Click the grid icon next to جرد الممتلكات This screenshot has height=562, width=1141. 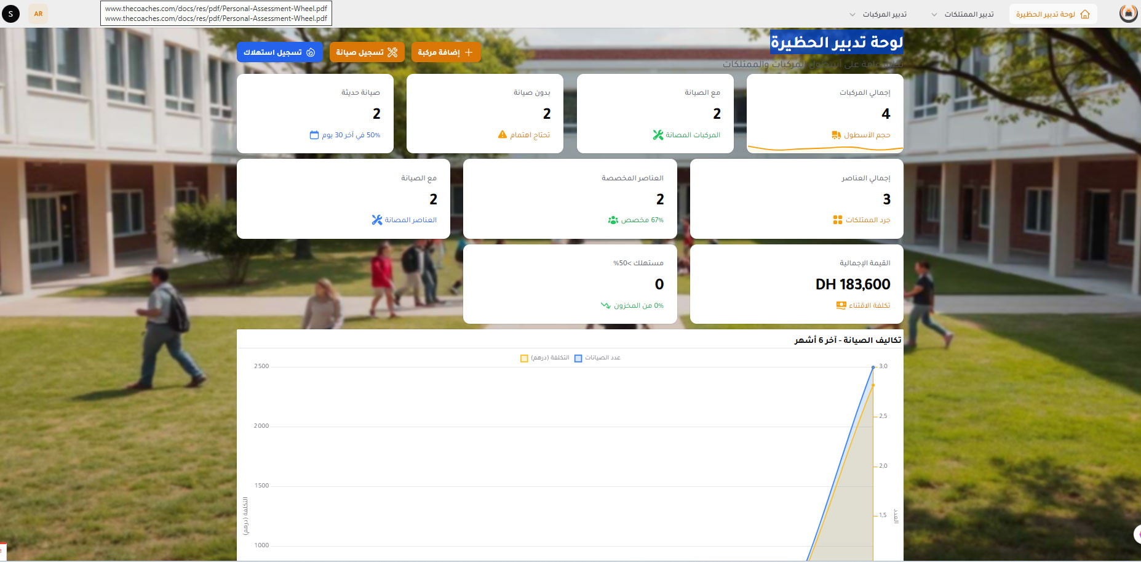(838, 220)
